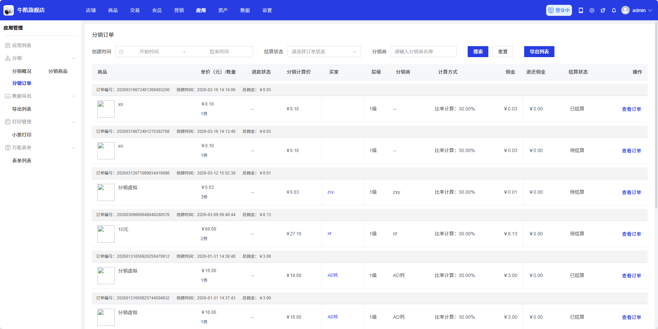658x329 pixels.
Task: Switch to the 营销 top menu
Action: pos(179,10)
